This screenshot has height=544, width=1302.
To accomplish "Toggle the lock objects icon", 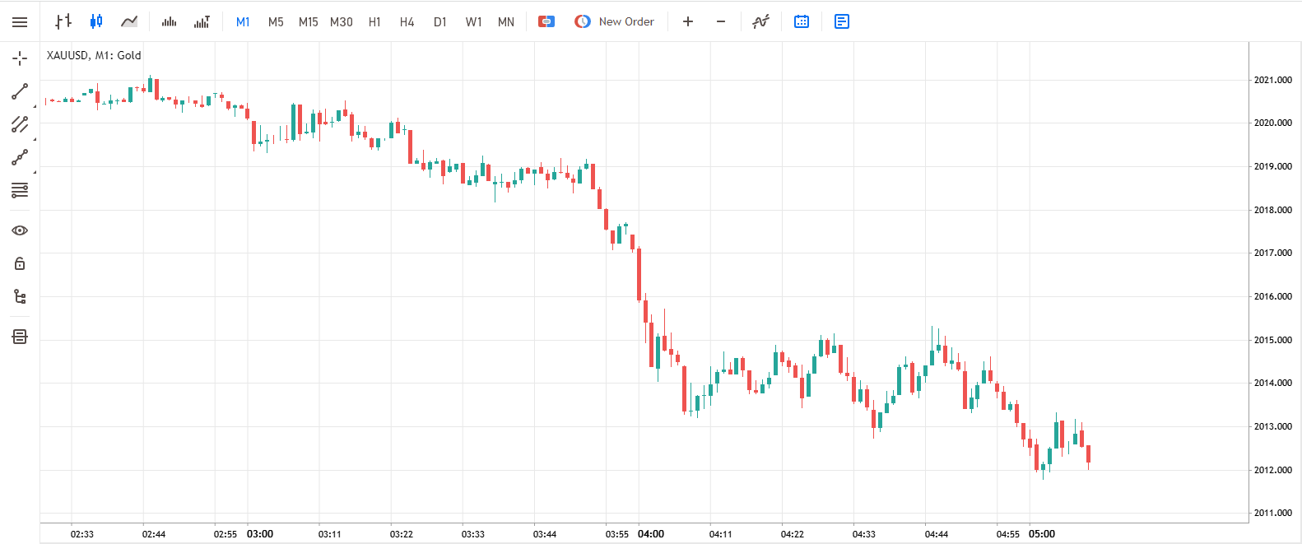I will coord(20,263).
